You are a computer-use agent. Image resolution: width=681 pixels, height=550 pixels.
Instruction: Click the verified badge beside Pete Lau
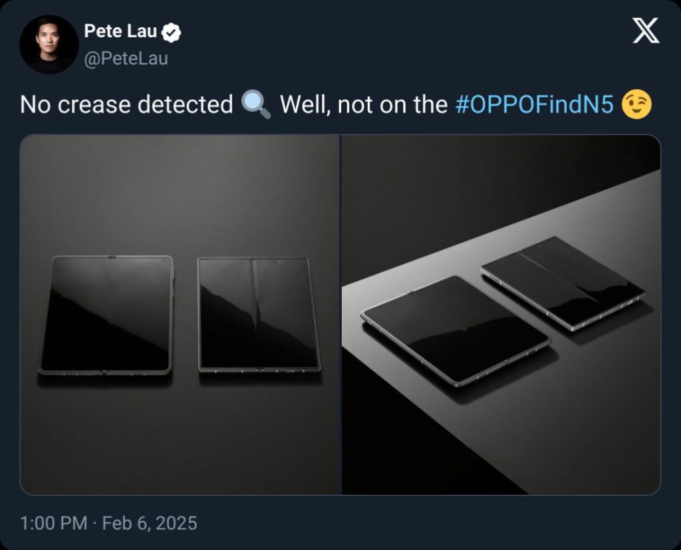click(x=172, y=31)
